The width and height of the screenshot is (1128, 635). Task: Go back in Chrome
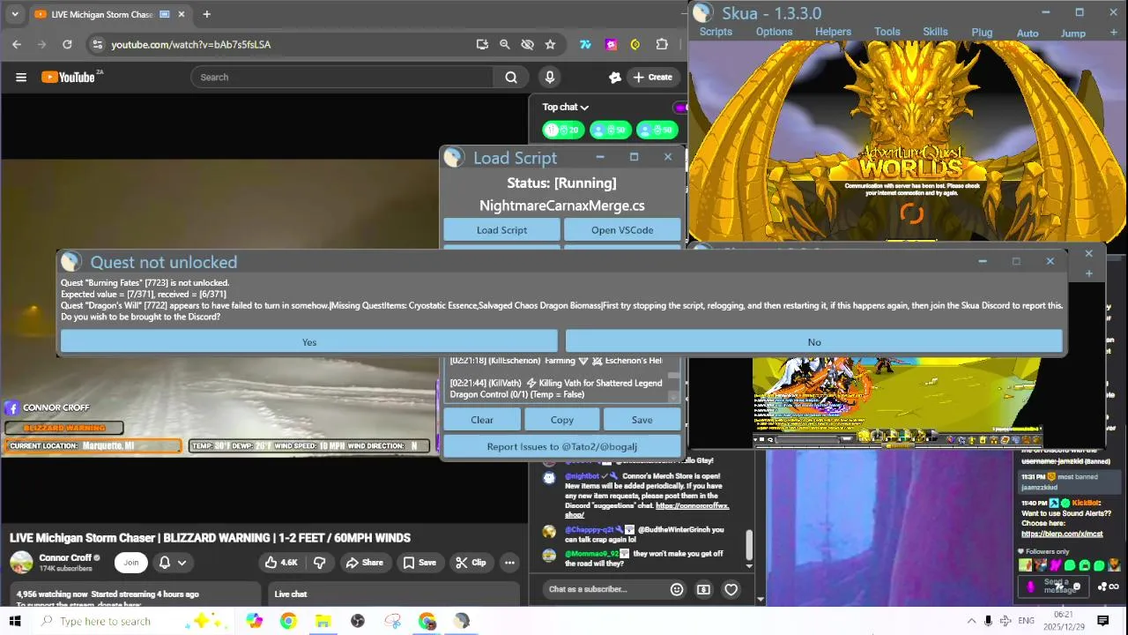17,44
